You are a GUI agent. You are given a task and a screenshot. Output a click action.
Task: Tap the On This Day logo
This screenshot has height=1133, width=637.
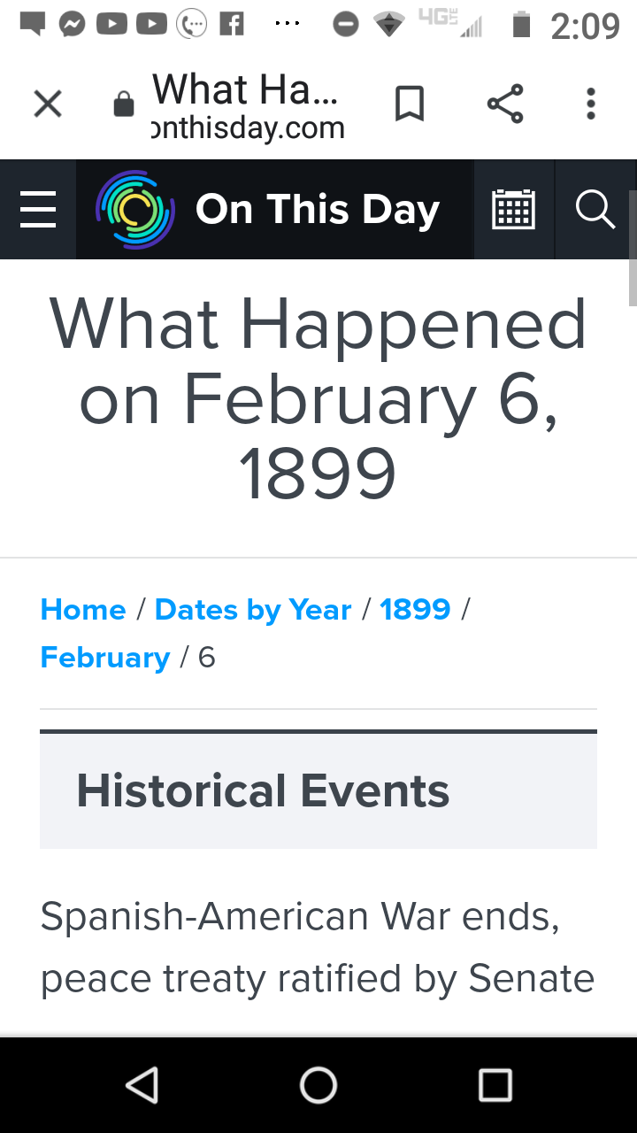coord(134,210)
